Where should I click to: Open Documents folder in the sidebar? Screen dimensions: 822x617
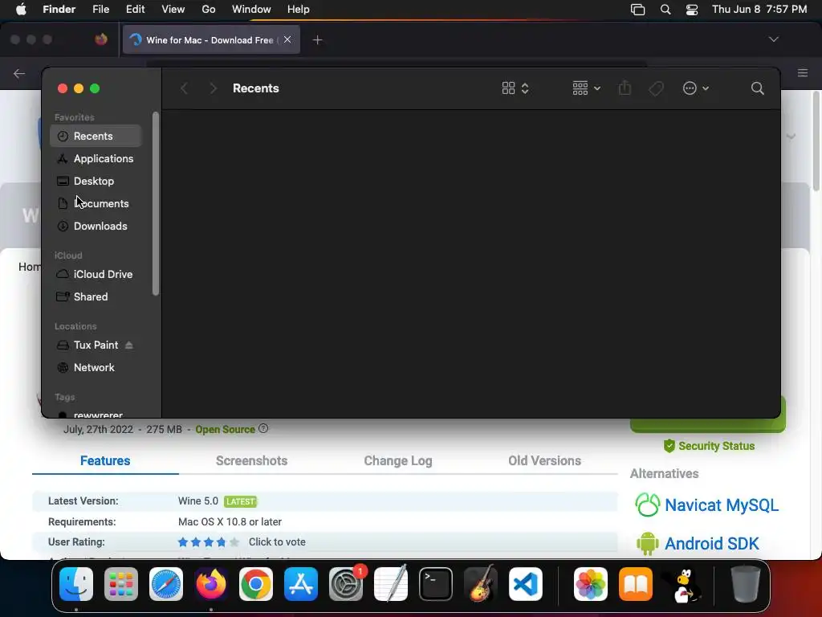tap(96, 203)
